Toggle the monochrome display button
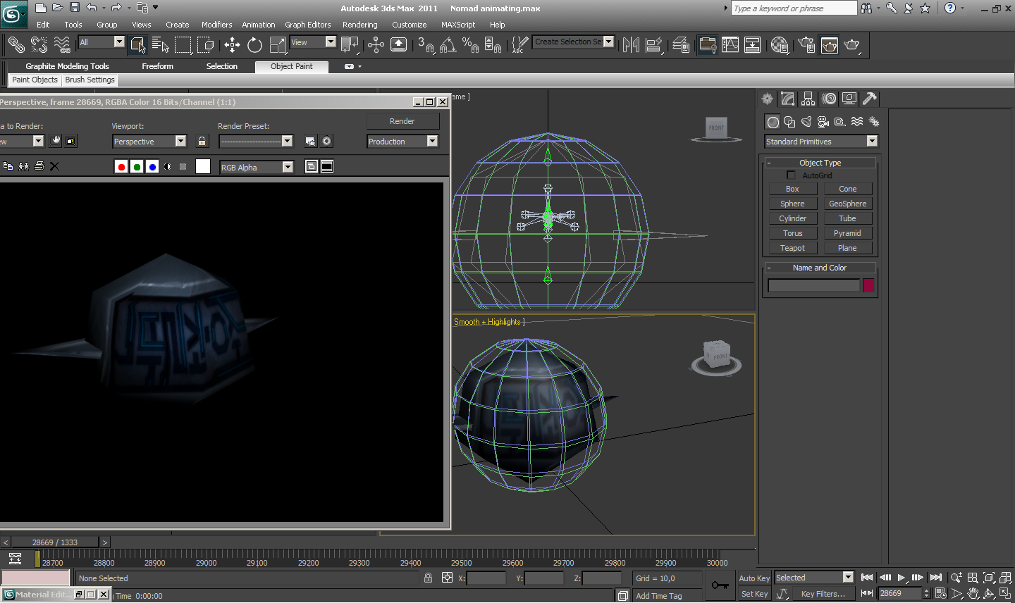The width and height of the screenshot is (1015, 603). (183, 167)
